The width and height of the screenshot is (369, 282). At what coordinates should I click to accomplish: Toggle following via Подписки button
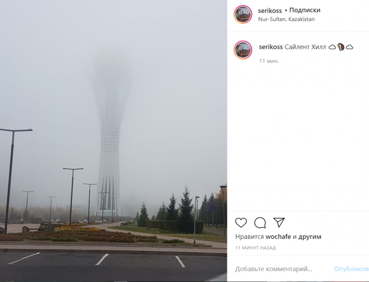305,10
